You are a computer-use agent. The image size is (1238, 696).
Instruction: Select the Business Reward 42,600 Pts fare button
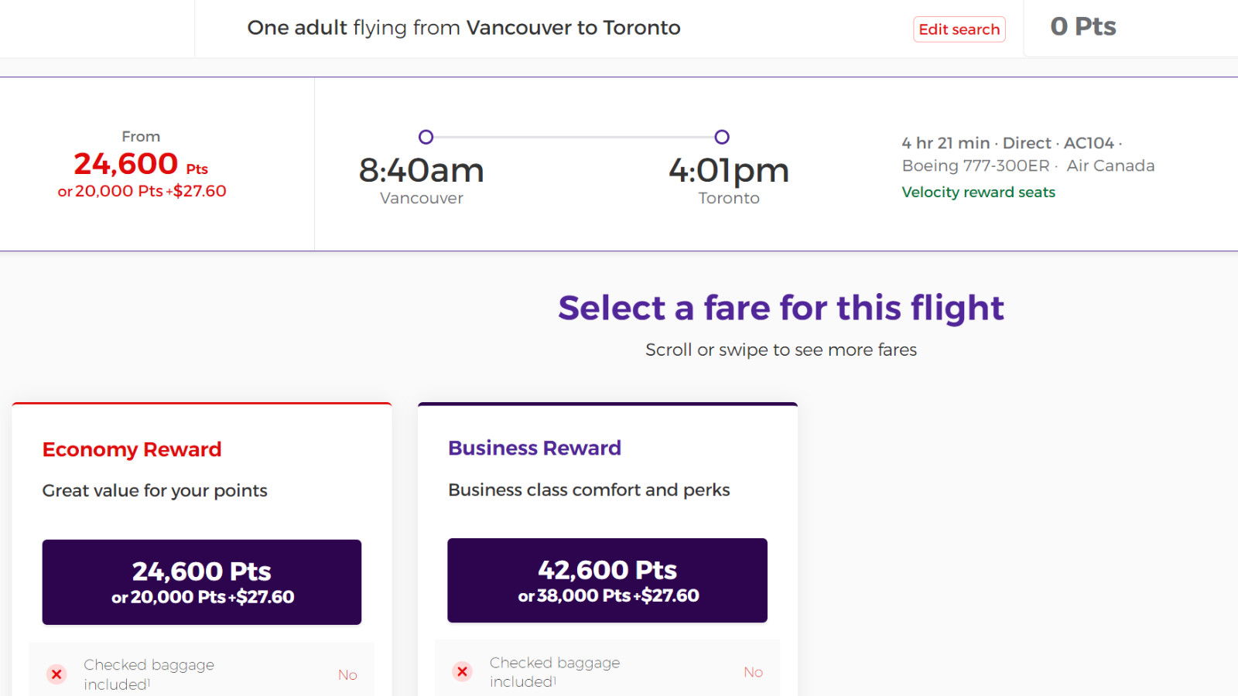(x=607, y=581)
